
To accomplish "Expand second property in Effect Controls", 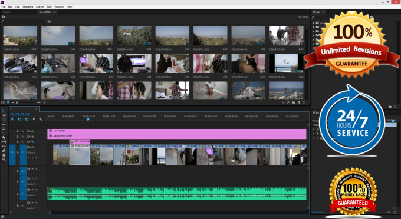I will click(x=313, y=134).
